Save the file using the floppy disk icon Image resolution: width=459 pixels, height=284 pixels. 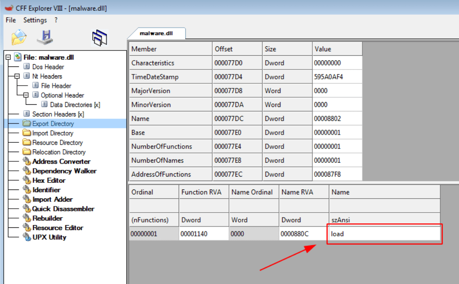tap(45, 37)
